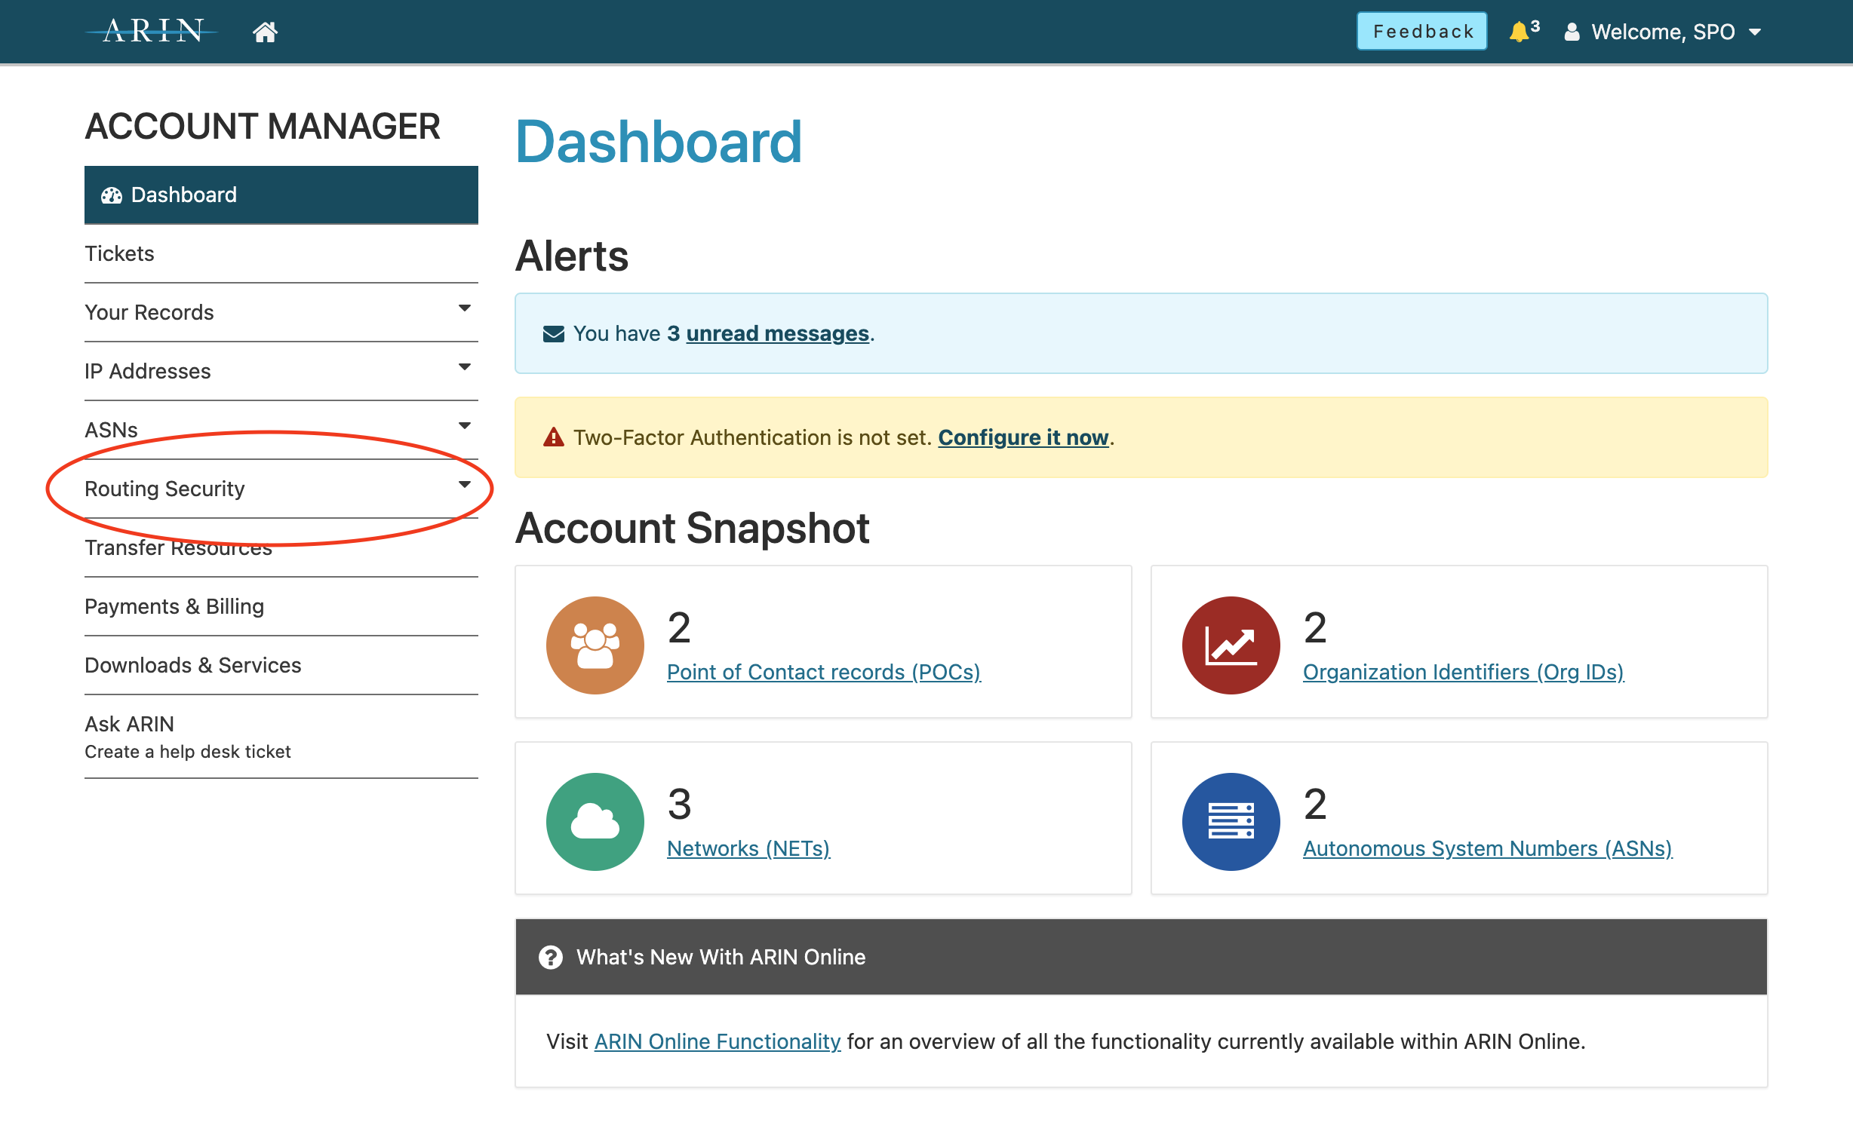The height and width of the screenshot is (1122, 1853).
Task: Click the envelope icon in unread messages alert
Action: click(x=554, y=333)
